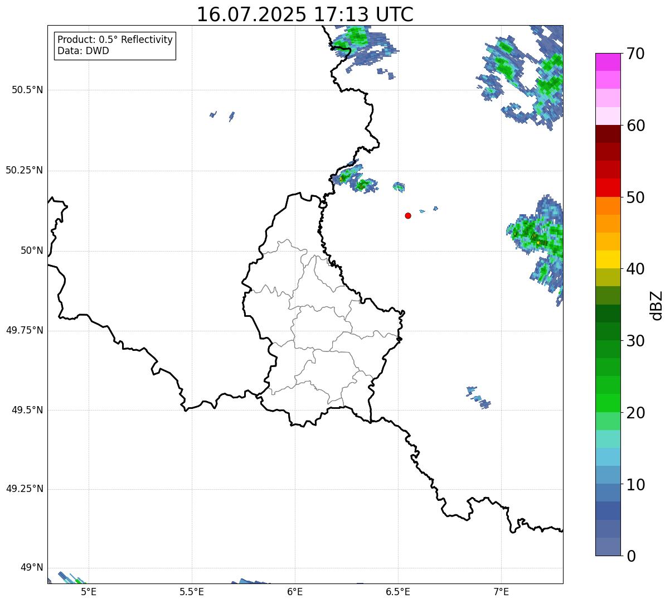Click the 30 colorbar tick label
The image size is (670, 603).
point(635,341)
